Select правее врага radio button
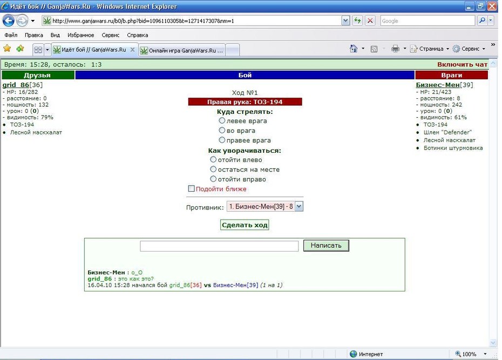 pyautogui.click(x=222, y=140)
